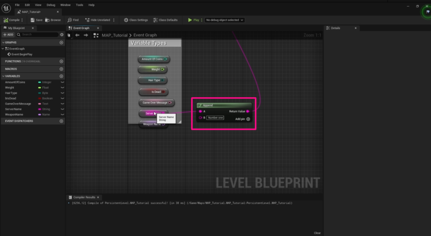Viewport: 431px width, 236px height.
Task: Close the Event Graph tab
Action: [x=98, y=28]
